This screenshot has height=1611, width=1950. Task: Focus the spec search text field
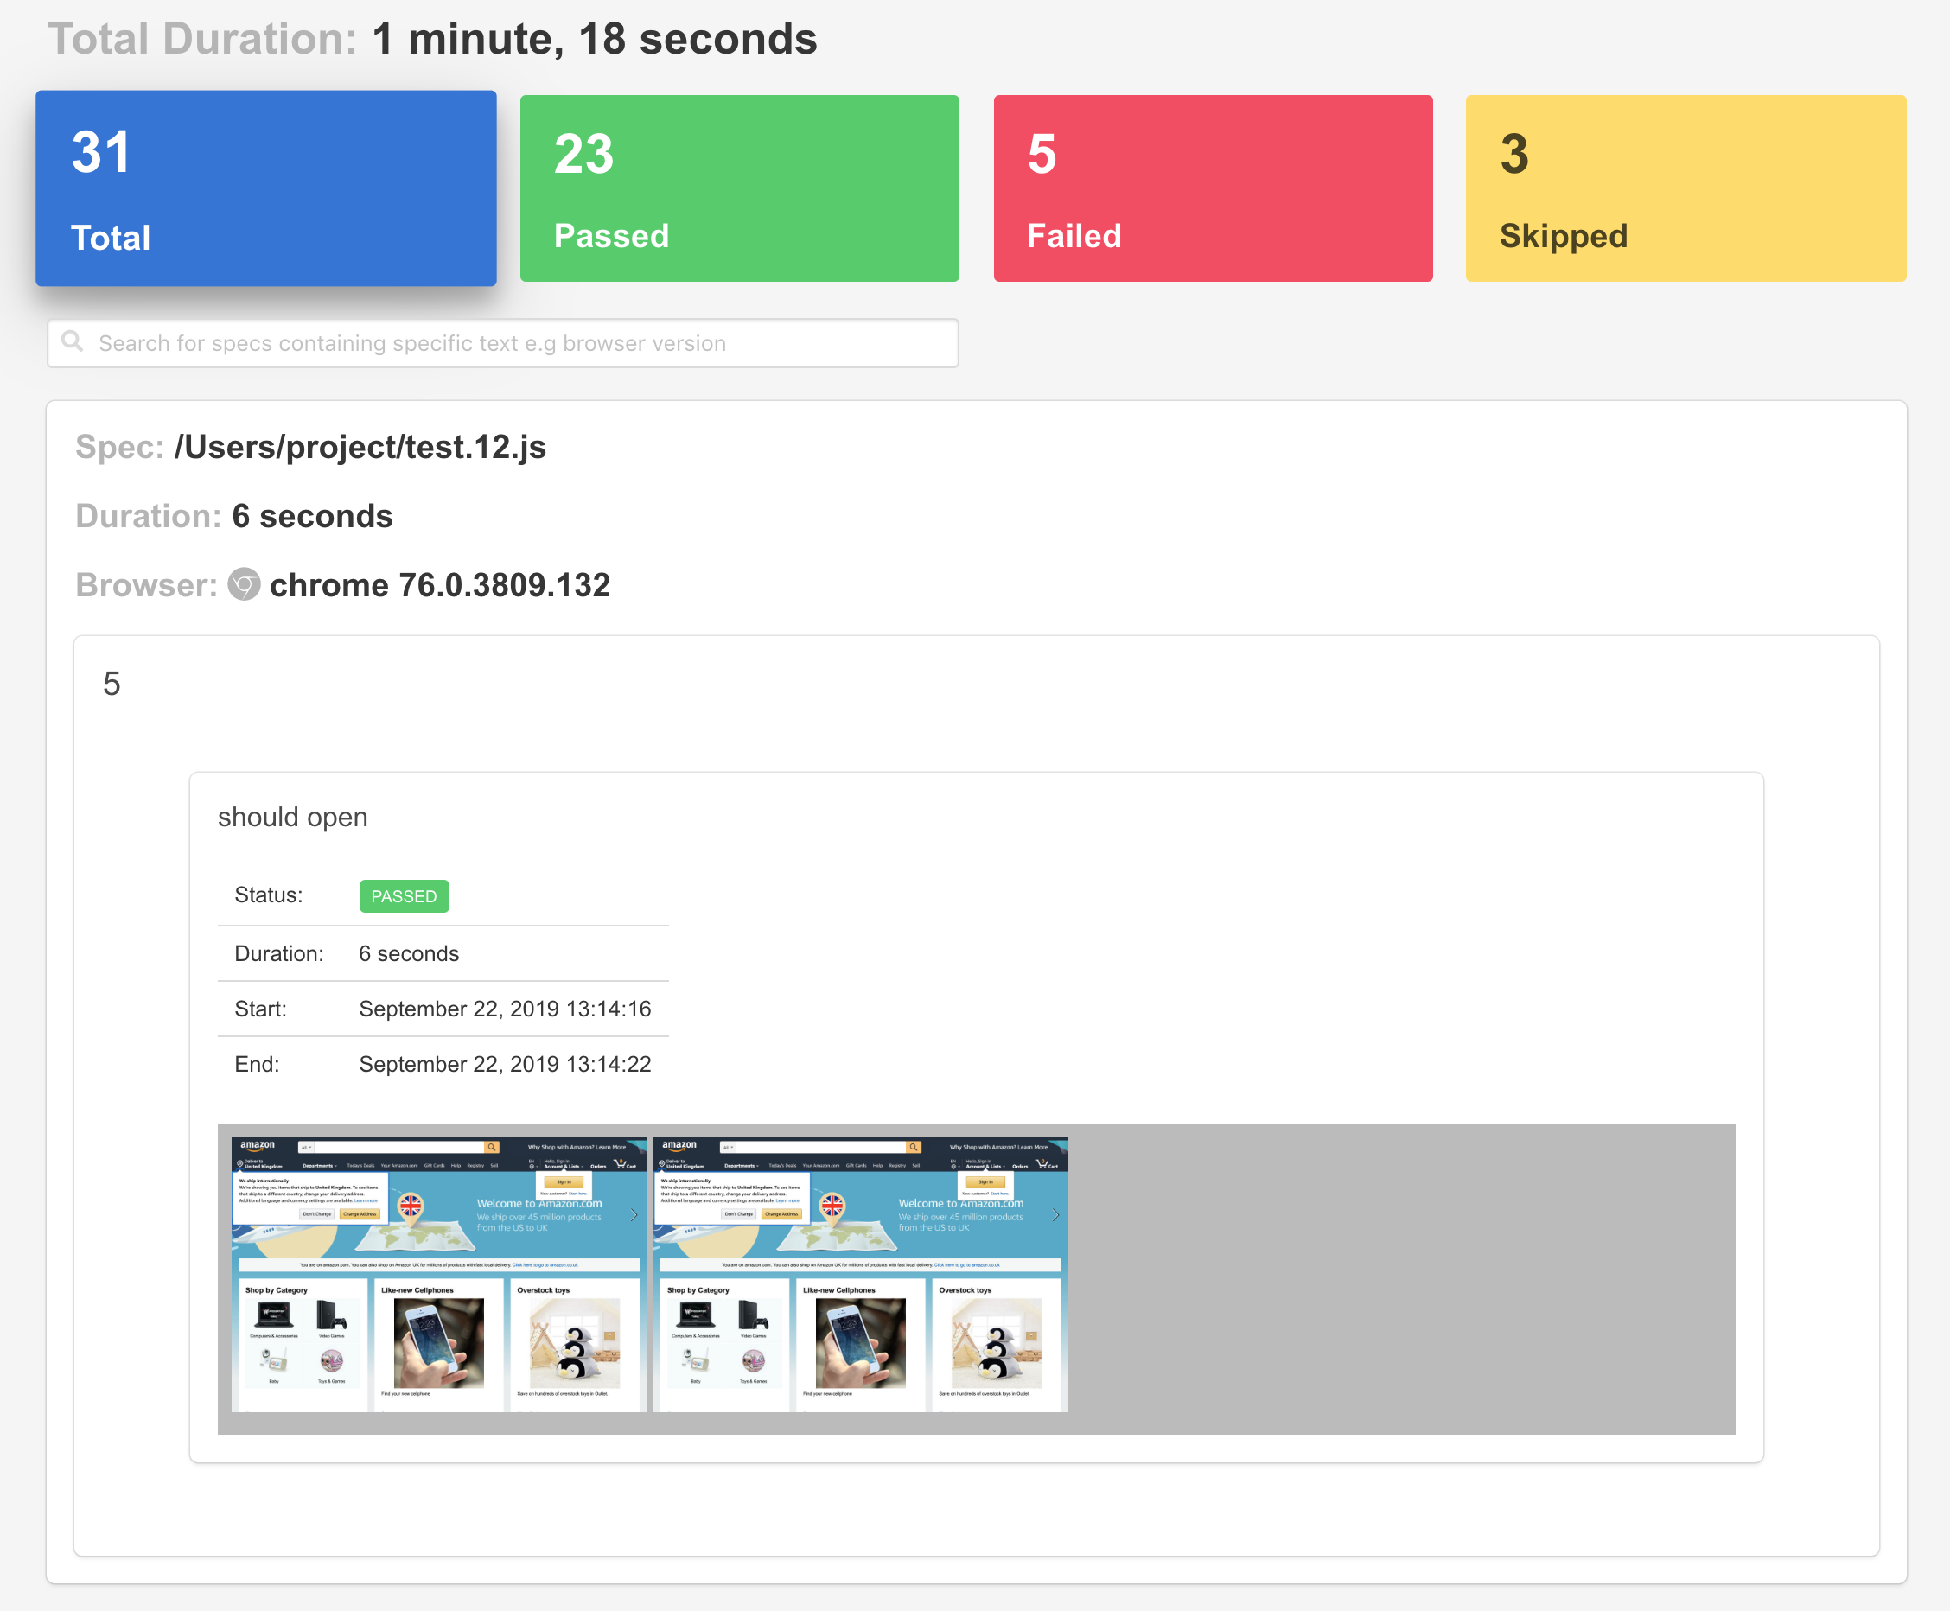[519, 343]
